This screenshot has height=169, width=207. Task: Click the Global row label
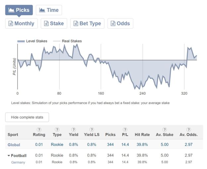(14, 145)
